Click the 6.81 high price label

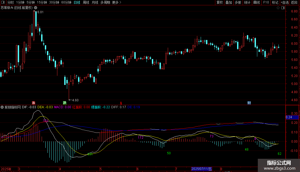coord(40,12)
